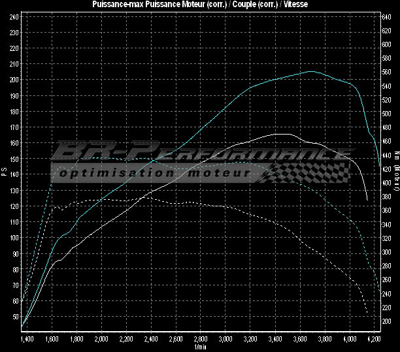Image resolution: width=400 pixels, height=352 pixels.
Task: Click the '4,200' tick on the RPM axis
Action: [x=375, y=340]
